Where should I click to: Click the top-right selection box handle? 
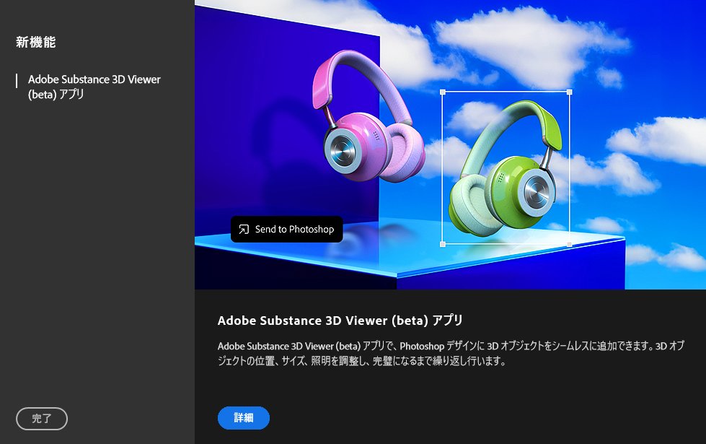569,93
